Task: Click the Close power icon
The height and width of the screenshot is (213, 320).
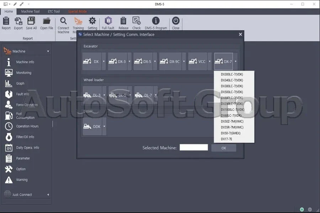Action: point(176,21)
